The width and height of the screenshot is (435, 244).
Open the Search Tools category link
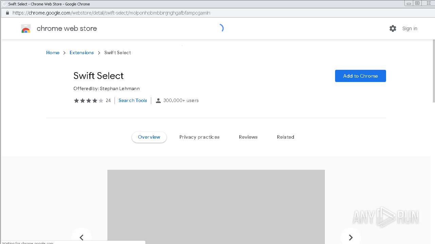tap(133, 100)
